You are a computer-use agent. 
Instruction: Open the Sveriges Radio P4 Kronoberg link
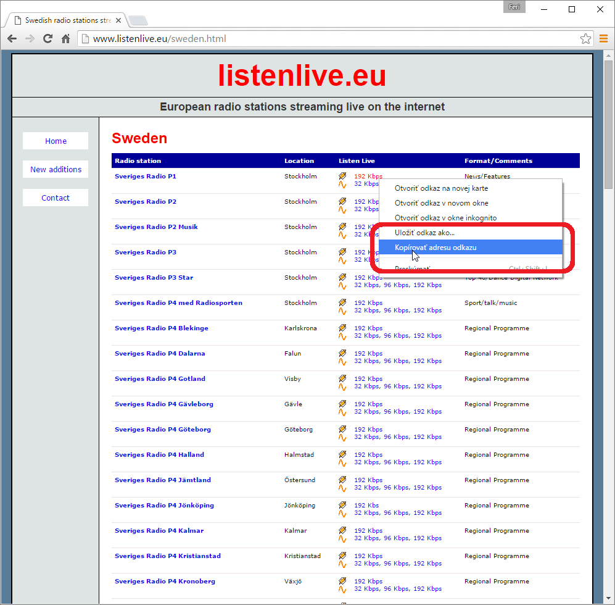click(165, 582)
